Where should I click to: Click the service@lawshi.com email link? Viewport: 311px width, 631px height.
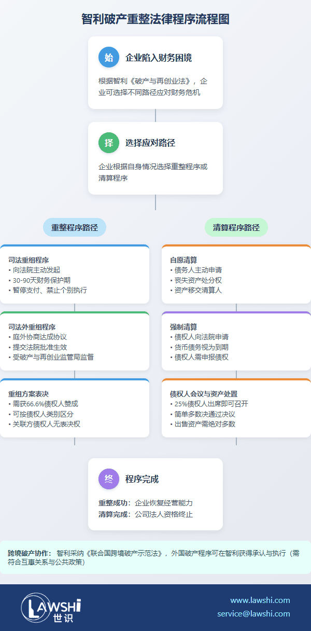253,613
